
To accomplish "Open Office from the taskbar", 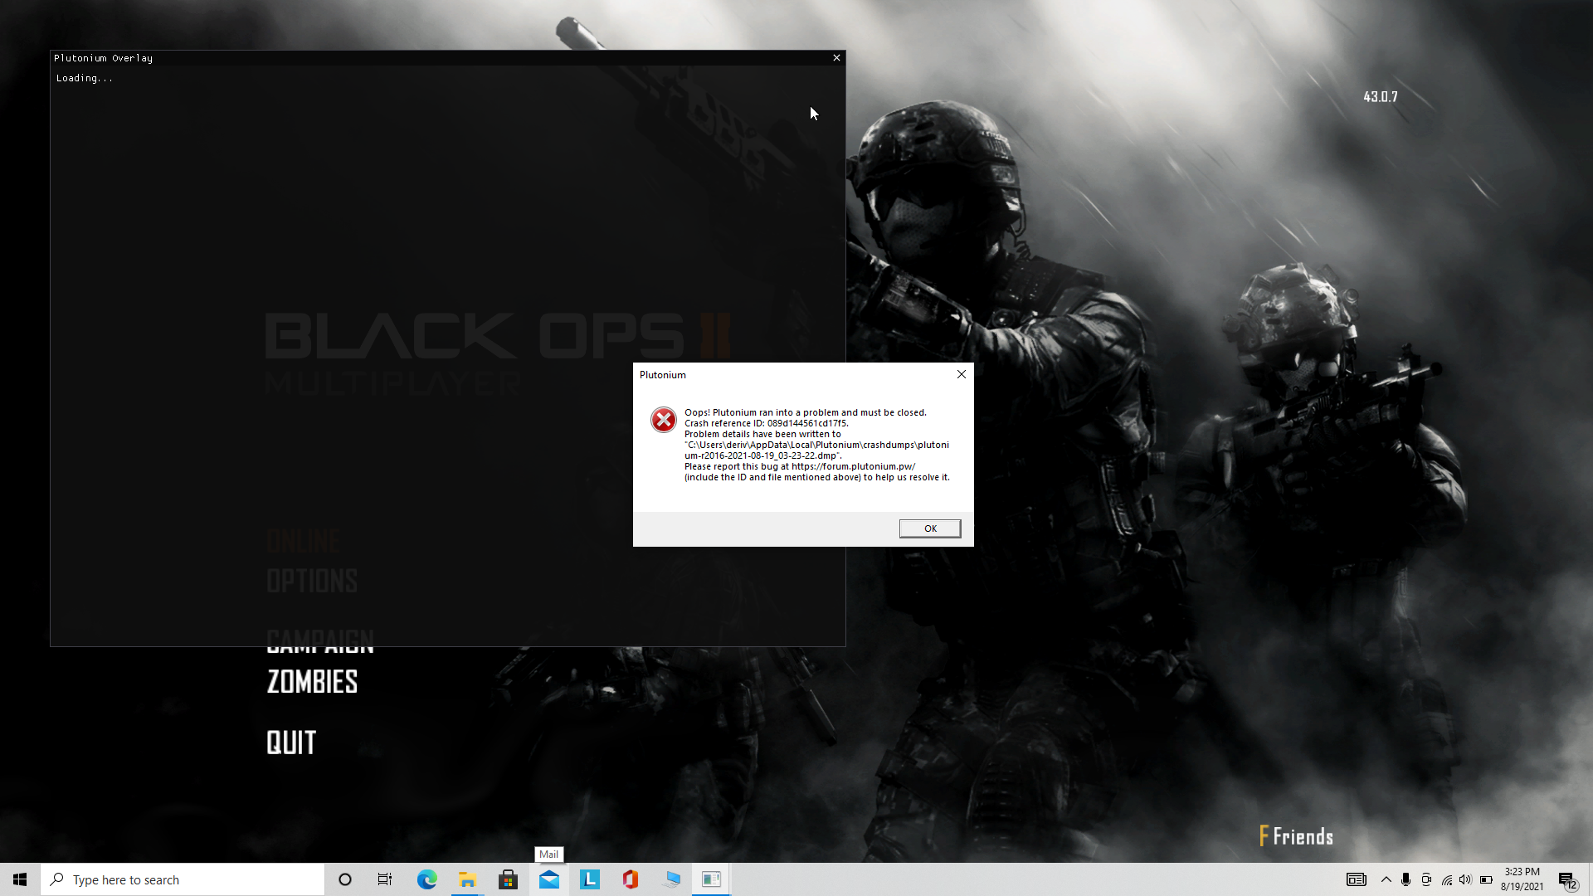I will click(630, 879).
